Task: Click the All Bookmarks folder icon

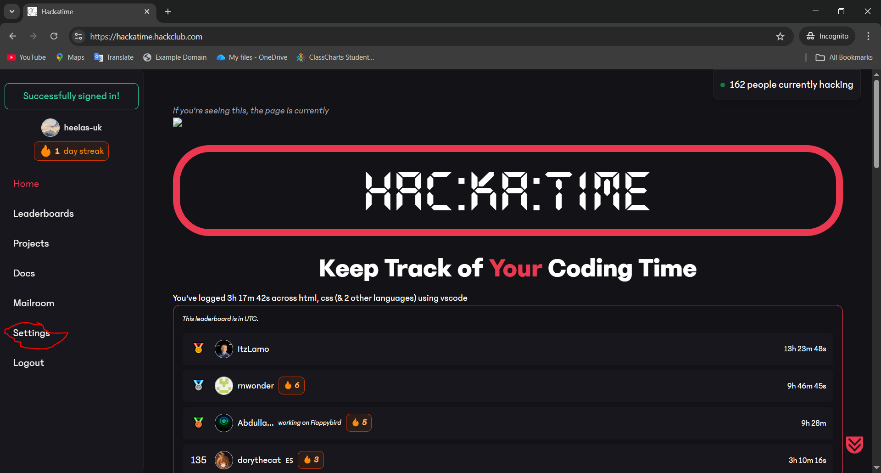Action: [821, 57]
